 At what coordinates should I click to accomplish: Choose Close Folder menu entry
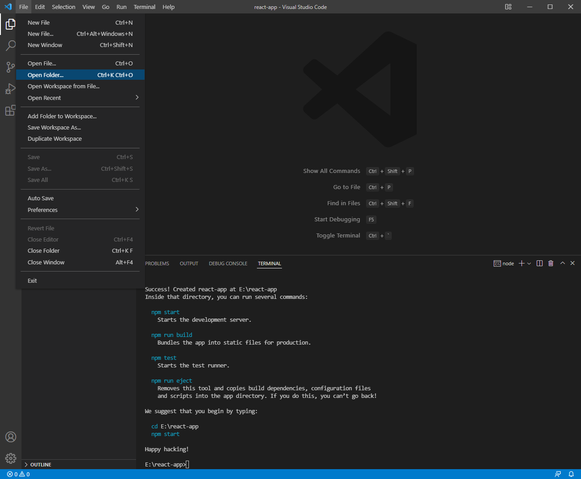81,250
